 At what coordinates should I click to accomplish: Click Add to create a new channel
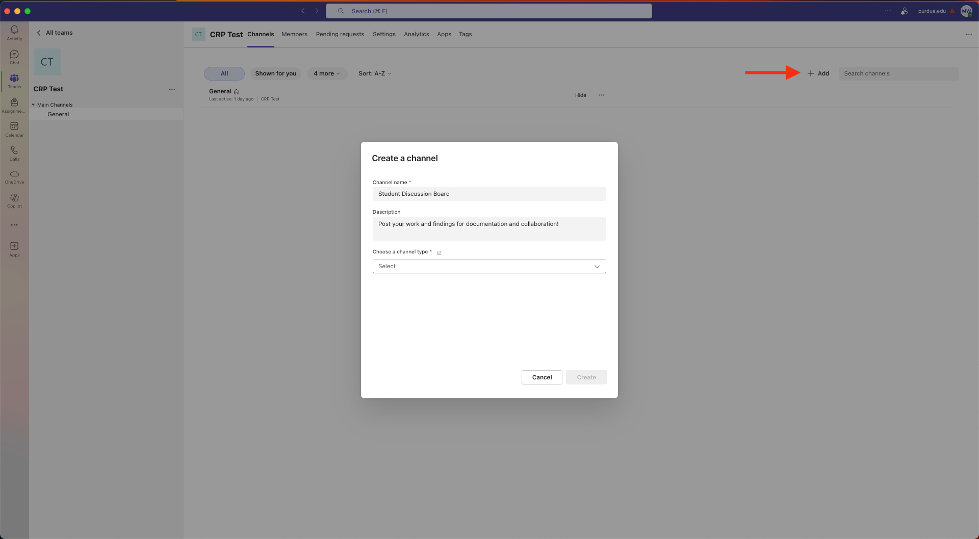[x=818, y=73]
